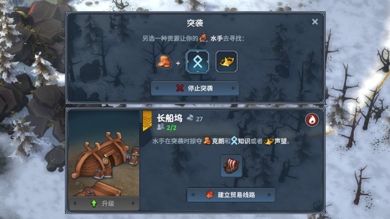Click the yellow building rank banner
390x219 pixels.
coord(147,121)
